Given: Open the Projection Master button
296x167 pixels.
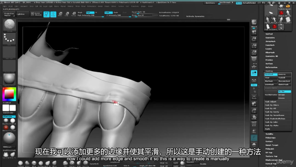Looking at the screenshot, I should click(9, 14).
